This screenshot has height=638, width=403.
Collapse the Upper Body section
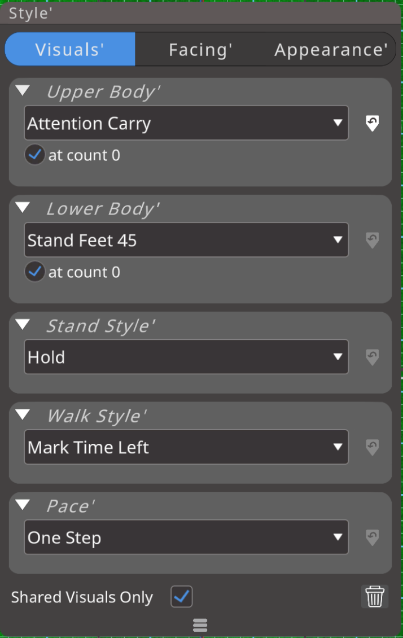pyautogui.click(x=23, y=91)
